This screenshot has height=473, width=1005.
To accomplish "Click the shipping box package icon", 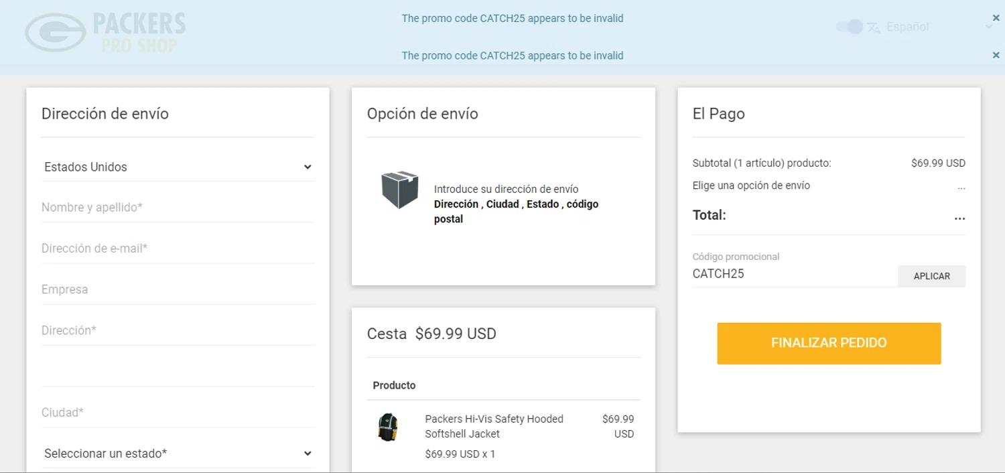I will coord(400,190).
